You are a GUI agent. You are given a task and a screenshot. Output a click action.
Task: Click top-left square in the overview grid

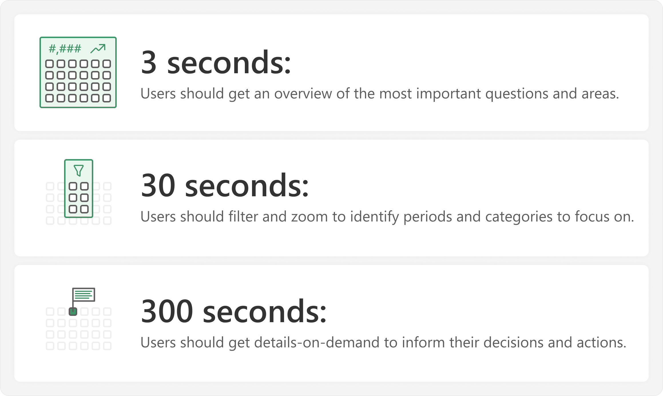coord(49,64)
